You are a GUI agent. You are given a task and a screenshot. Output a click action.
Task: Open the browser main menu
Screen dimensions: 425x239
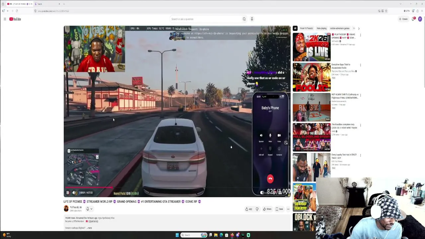(x=421, y=11)
